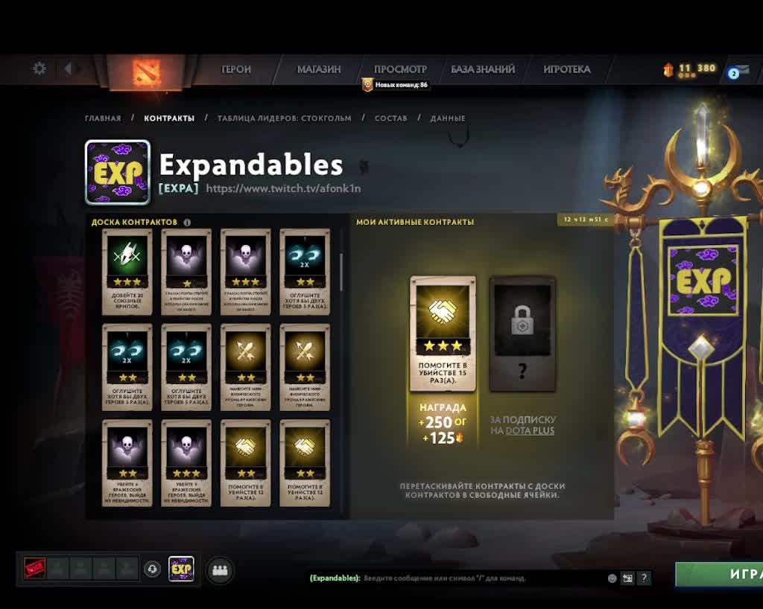Open the mail envelope notifications icon
Image resolution: width=763 pixels, height=609 pixels.
pyautogui.click(x=741, y=71)
